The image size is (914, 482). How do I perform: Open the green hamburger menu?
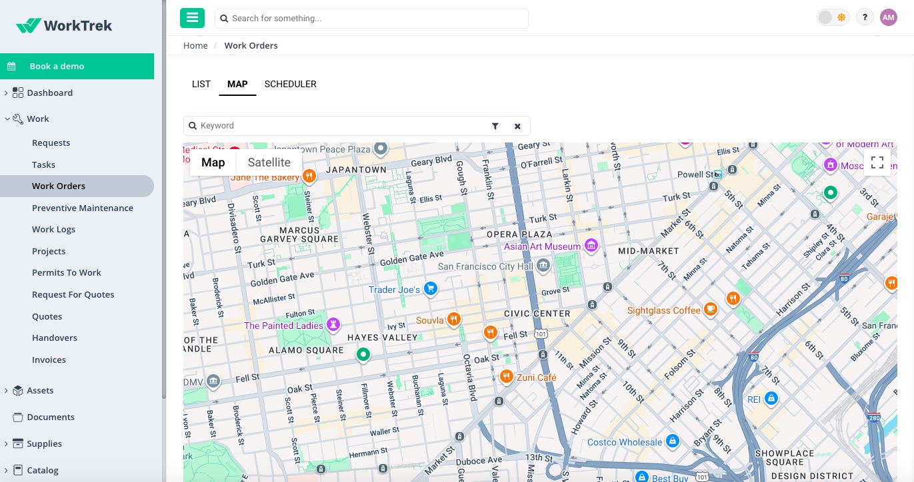(x=192, y=18)
